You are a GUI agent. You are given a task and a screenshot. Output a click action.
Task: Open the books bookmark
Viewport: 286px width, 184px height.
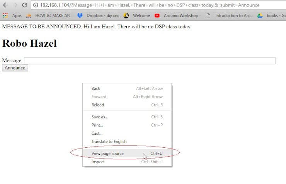(x=276, y=16)
